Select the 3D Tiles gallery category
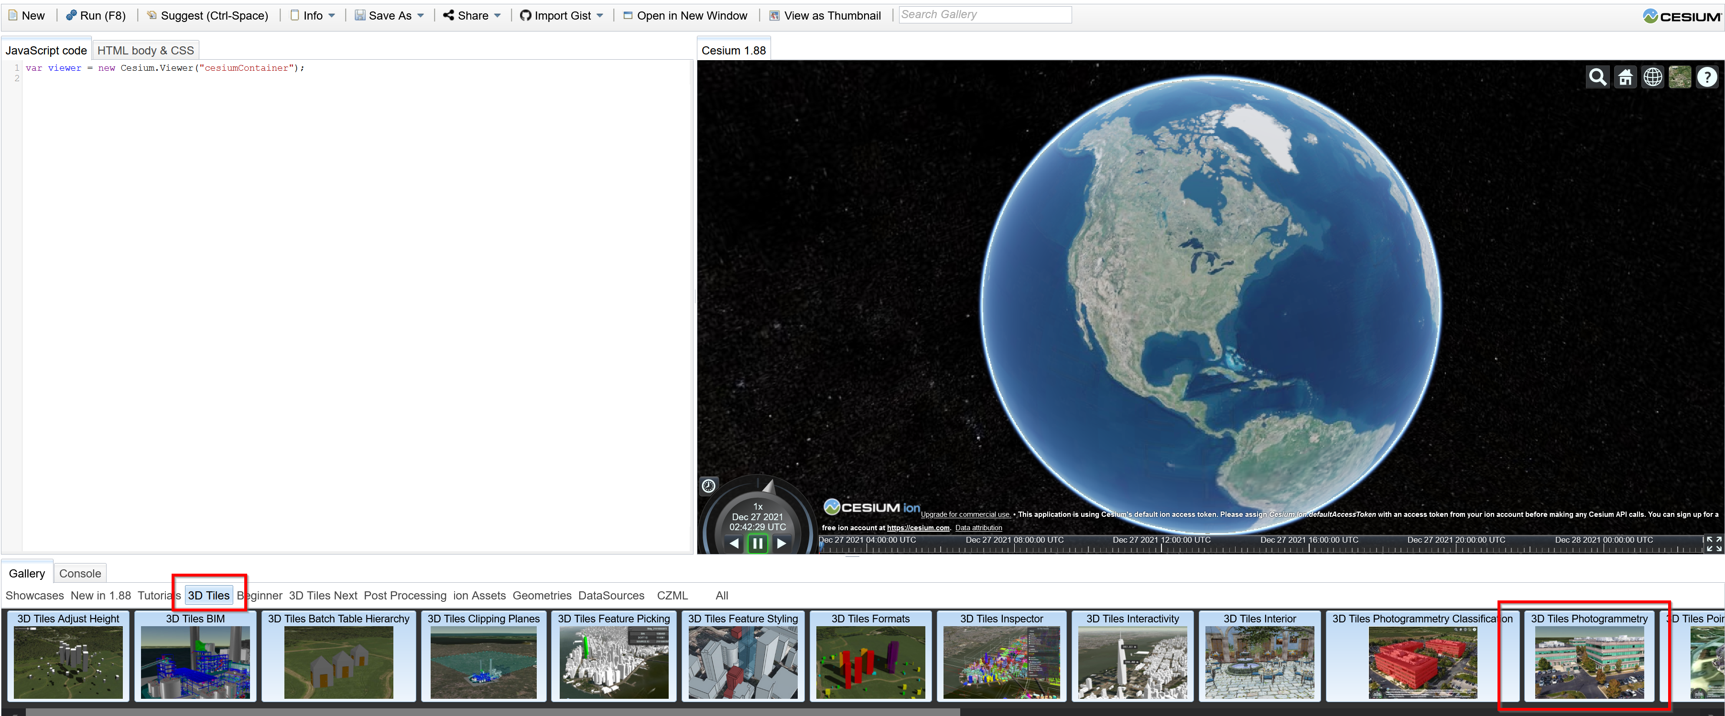Image resolution: width=1725 pixels, height=716 pixels. (x=208, y=596)
